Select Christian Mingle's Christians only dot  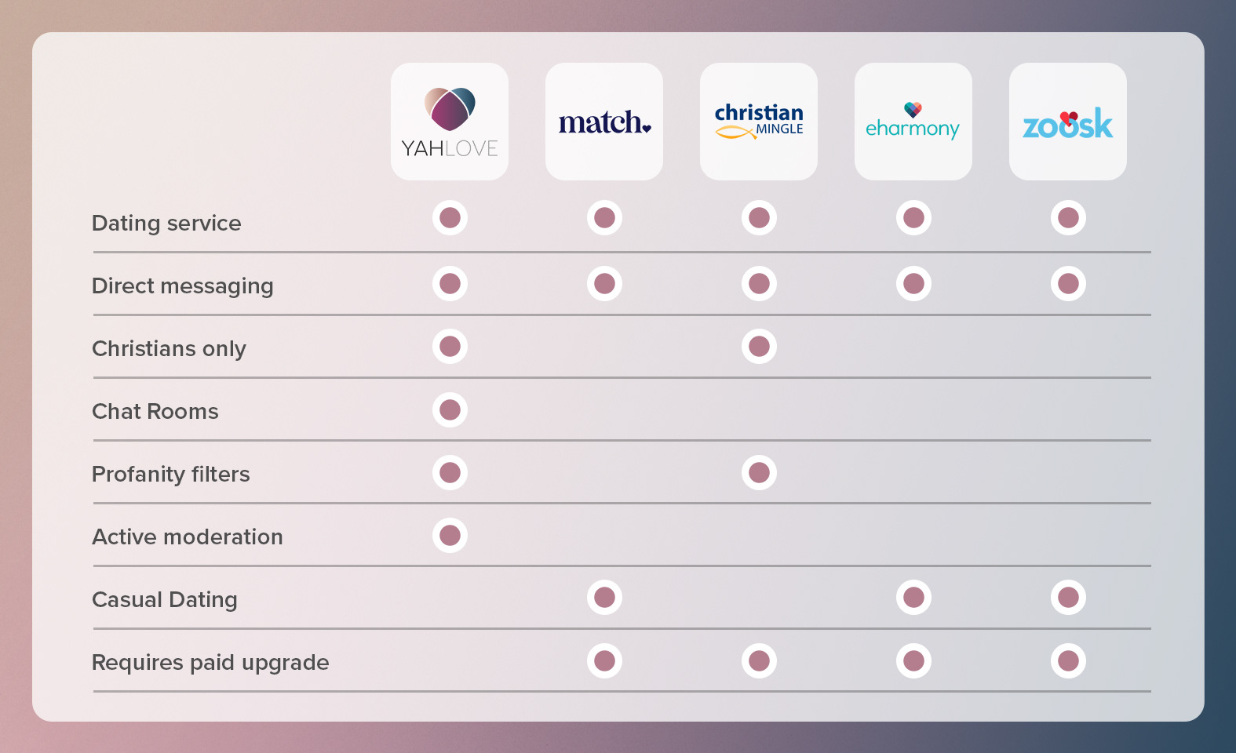pos(759,346)
